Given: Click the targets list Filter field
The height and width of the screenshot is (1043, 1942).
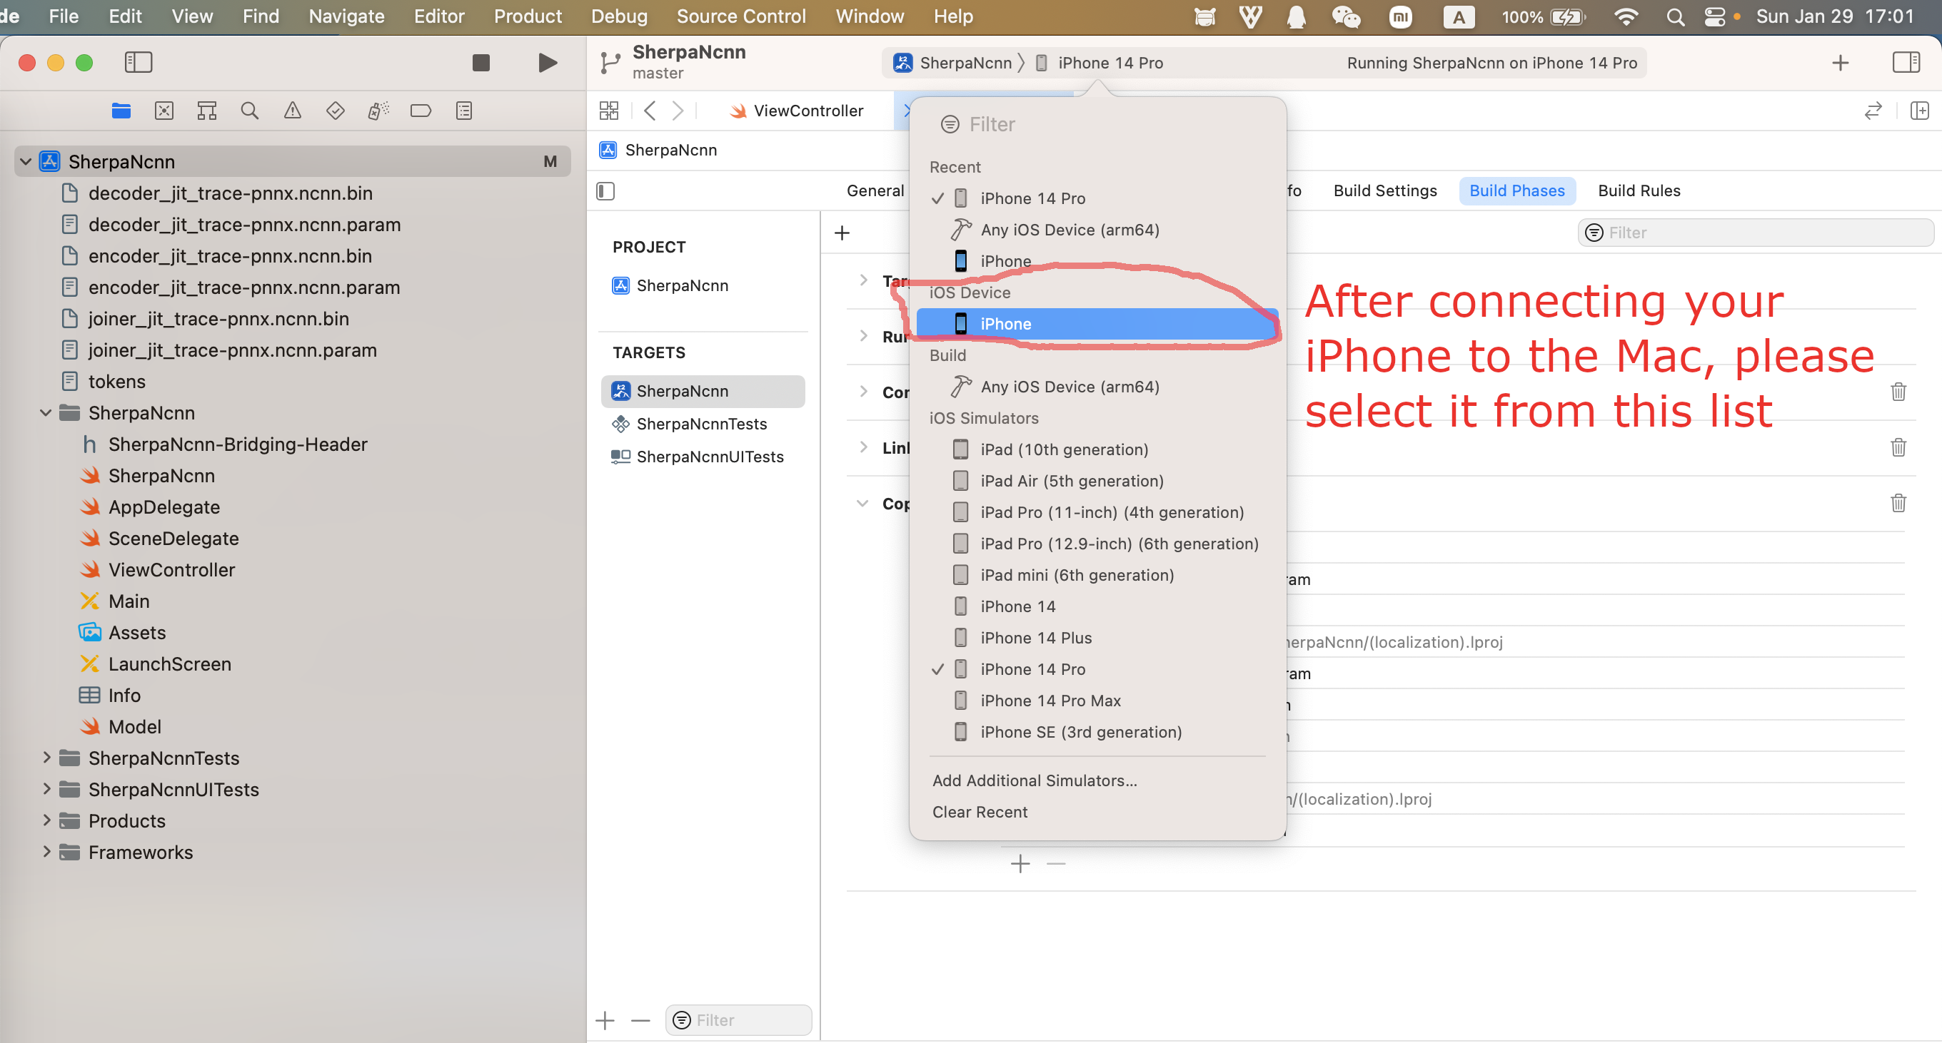Looking at the screenshot, I should tap(738, 1020).
